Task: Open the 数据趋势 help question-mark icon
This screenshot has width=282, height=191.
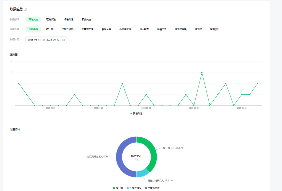Action: (x=25, y=9)
